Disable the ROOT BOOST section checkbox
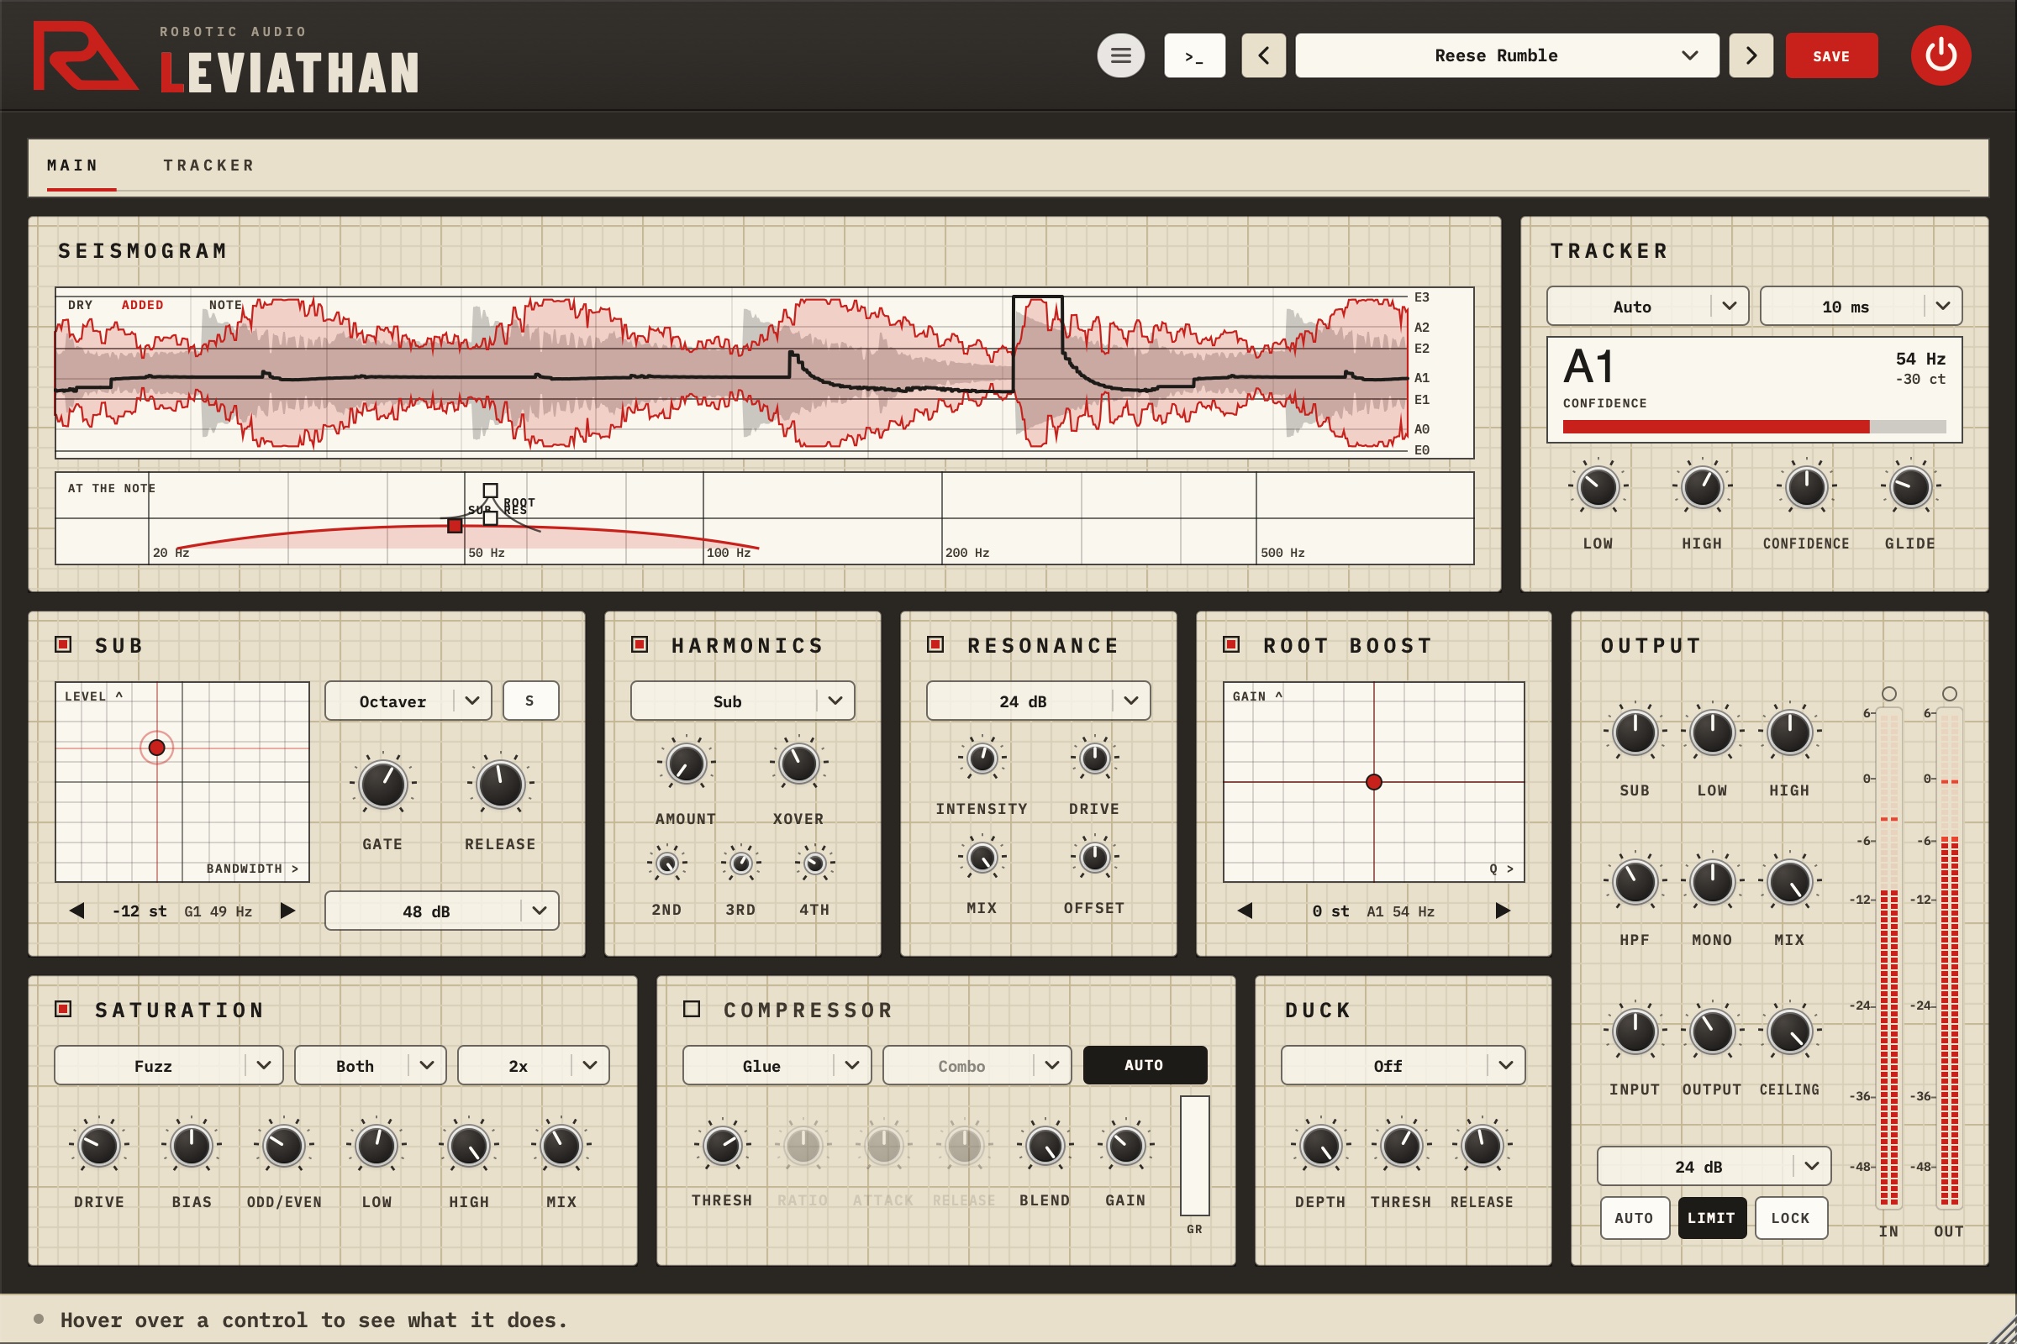The height and width of the screenshot is (1344, 2017). [1231, 644]
